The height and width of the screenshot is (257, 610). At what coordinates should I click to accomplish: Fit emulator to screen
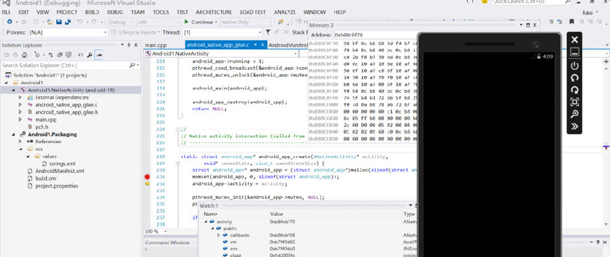point(574,102)
